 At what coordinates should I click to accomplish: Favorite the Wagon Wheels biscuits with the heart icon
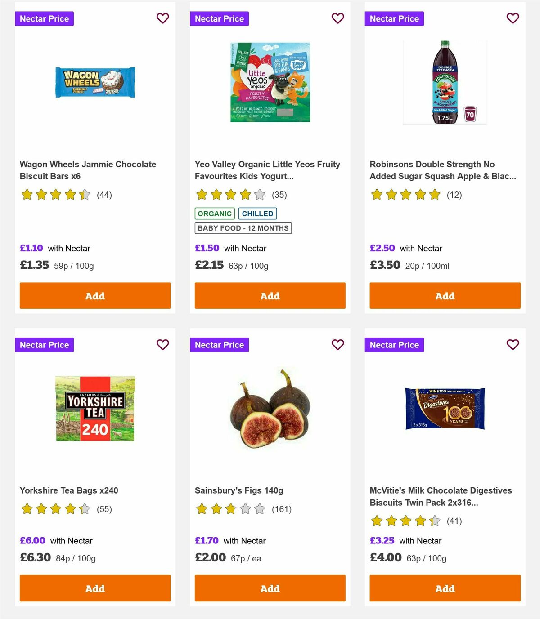point(162,18)
